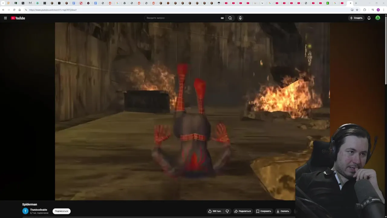Dislike the video with thumbs down
The height and width of the screenshot is (218, 387).
(227, 211)
